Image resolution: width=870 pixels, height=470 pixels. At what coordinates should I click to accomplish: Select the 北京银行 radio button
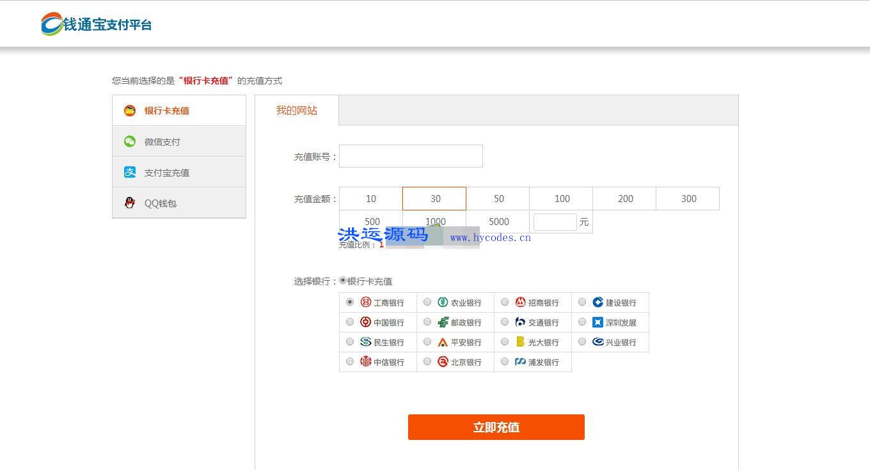pyautogui.click(x=427, y=361)
